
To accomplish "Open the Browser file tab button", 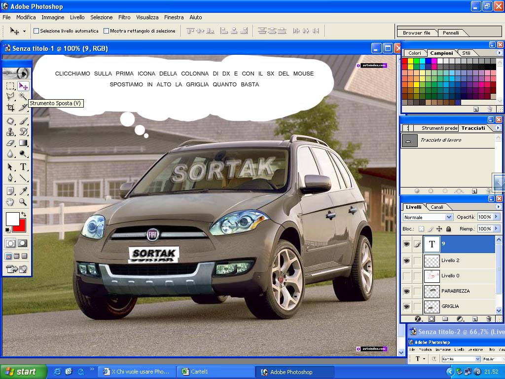I will (416, 33).
